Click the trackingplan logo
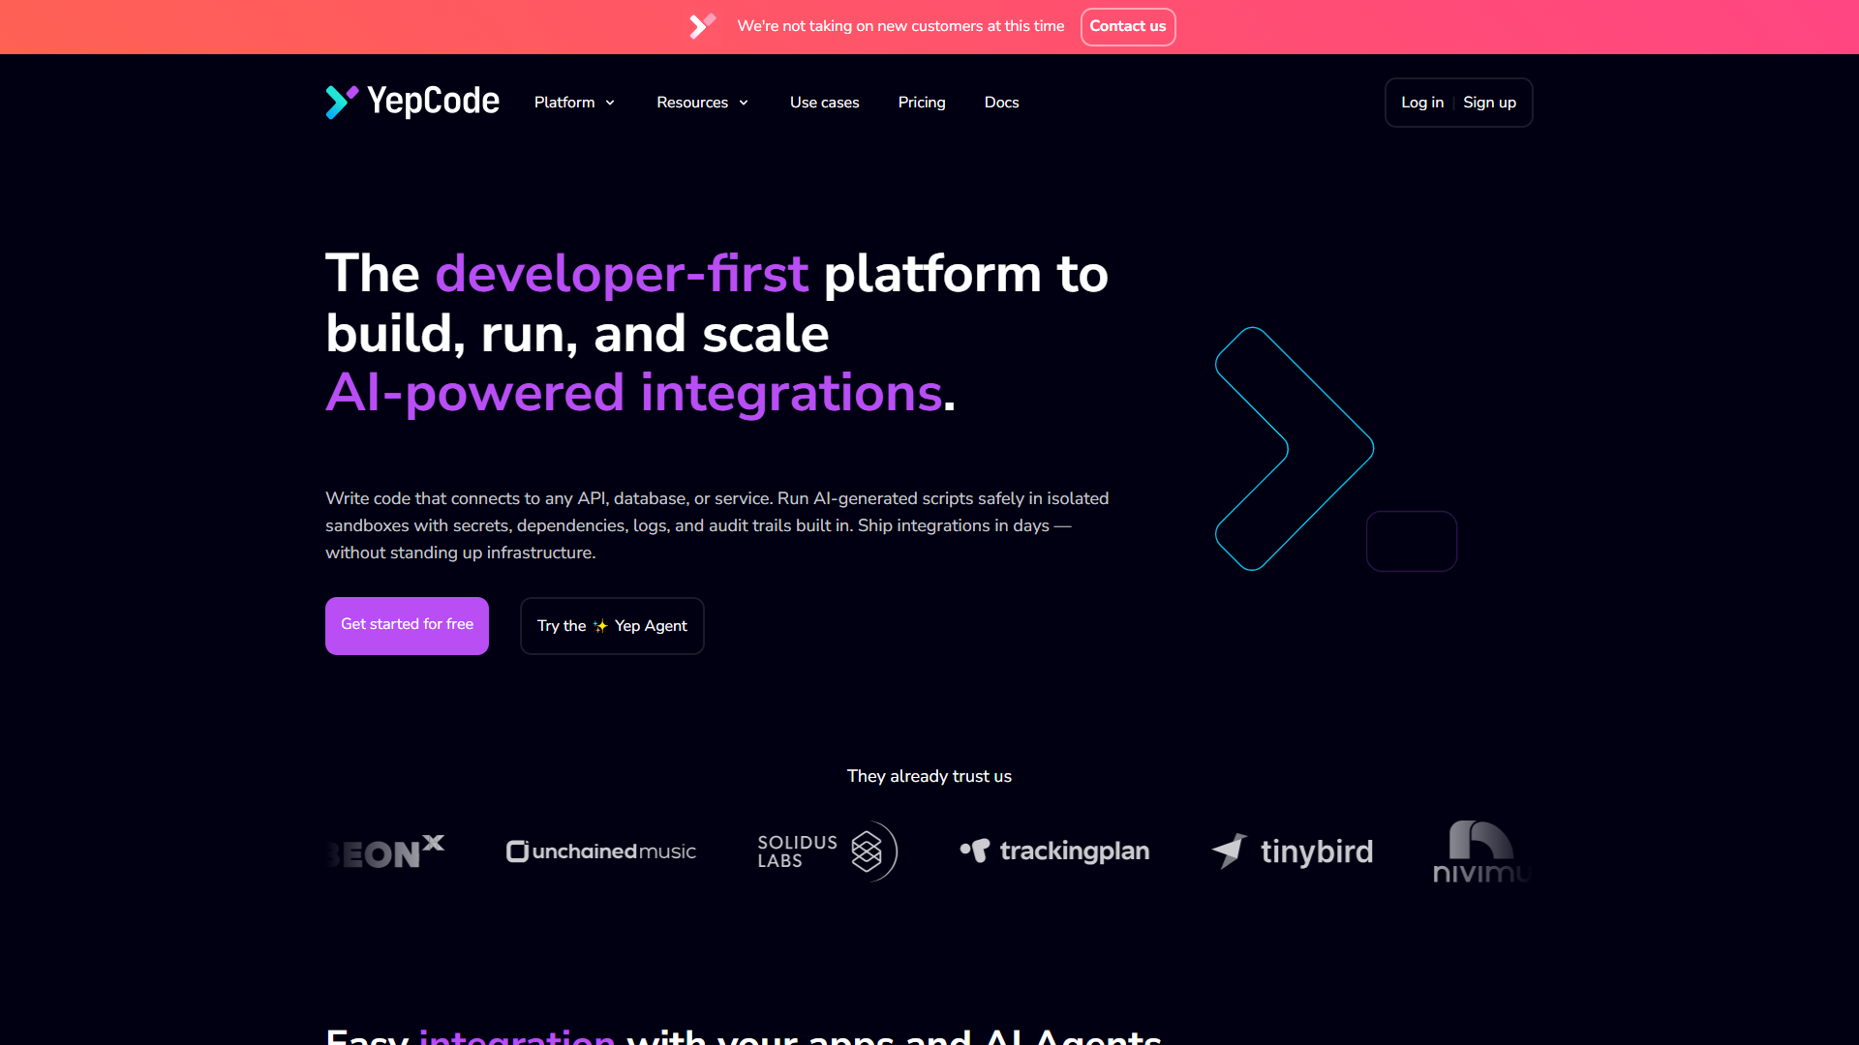The height and width of the screenshot is (1045, 1859). 1054,851
